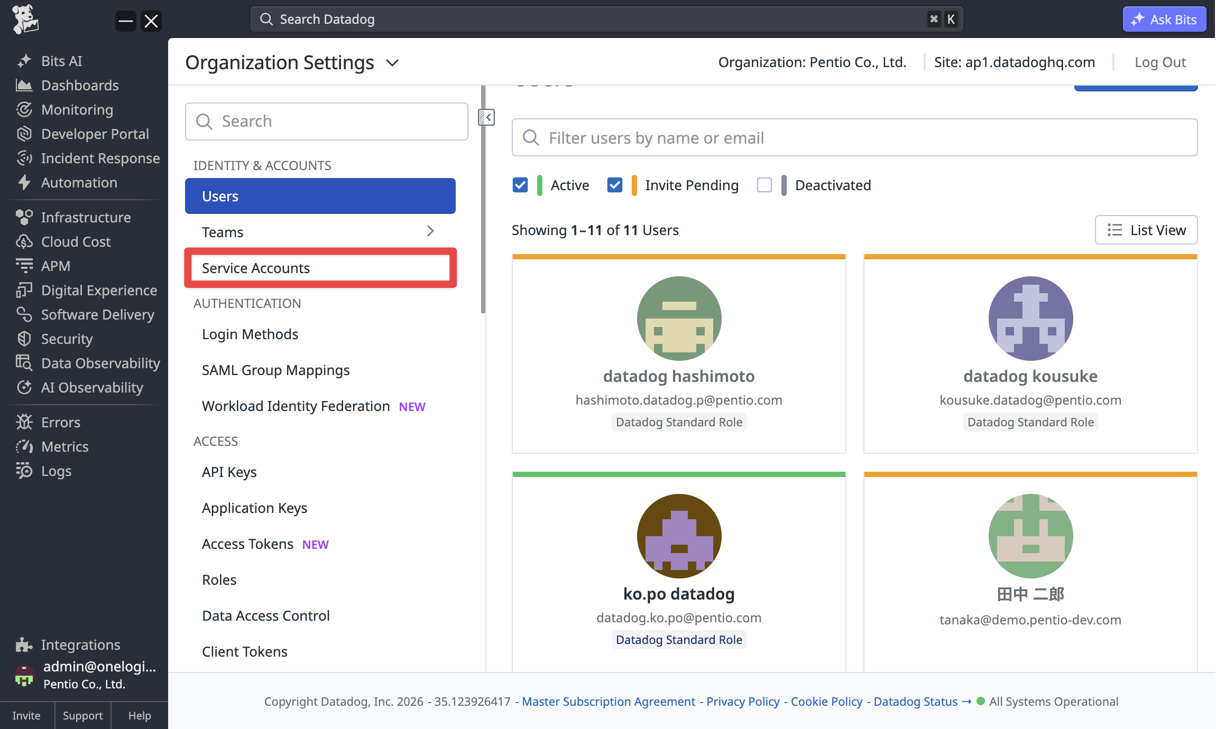Click the minimize navigation dash button
The height and width of the screenshot is (729, 1216).
tap(126, 21)
